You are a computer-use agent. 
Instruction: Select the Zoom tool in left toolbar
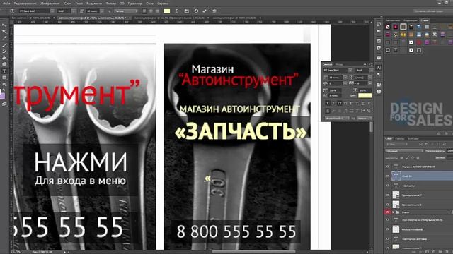click(x=4, y=85)
